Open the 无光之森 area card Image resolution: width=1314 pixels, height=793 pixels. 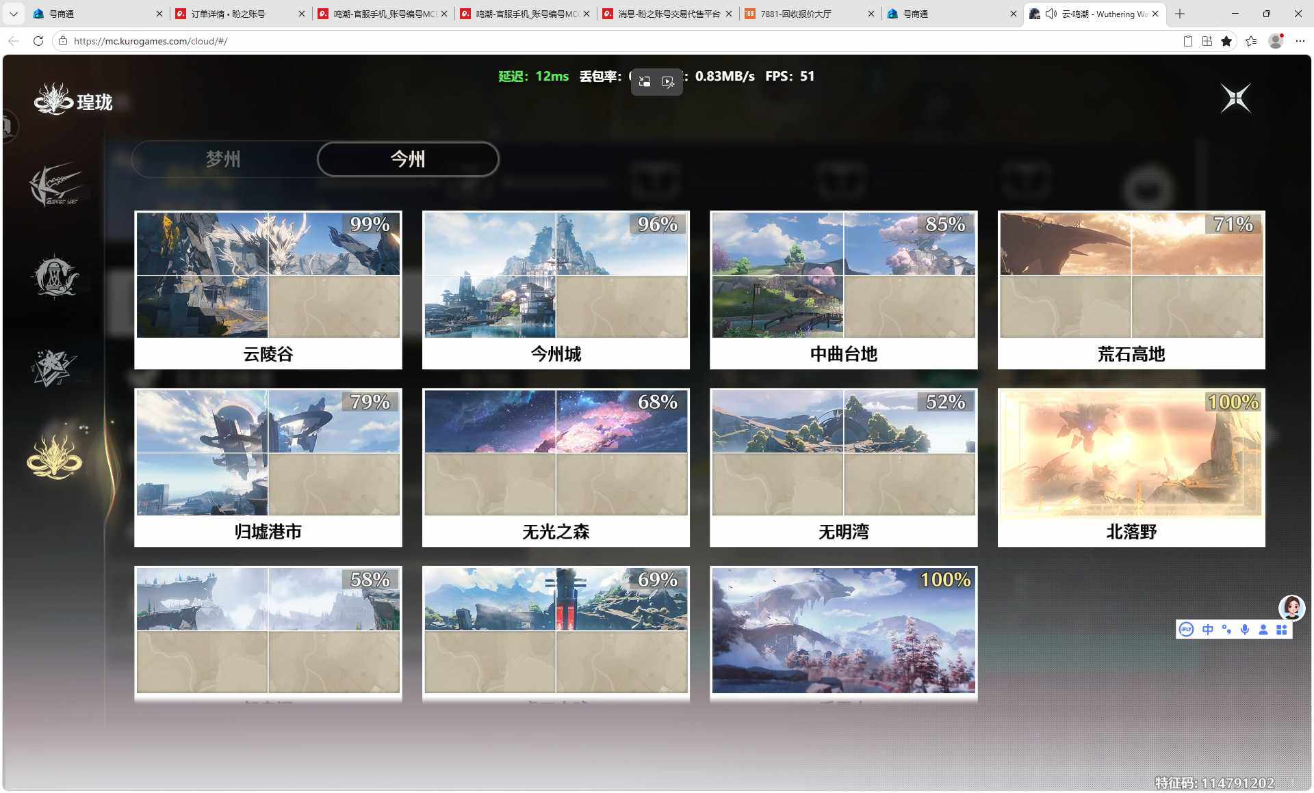click(556, 468)
